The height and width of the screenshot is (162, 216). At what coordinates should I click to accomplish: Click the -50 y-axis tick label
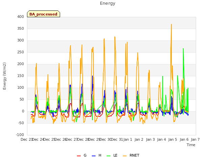[21, 123]
